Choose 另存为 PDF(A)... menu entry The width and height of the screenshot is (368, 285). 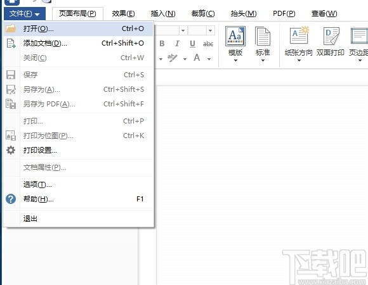click(x=79, y=104)
